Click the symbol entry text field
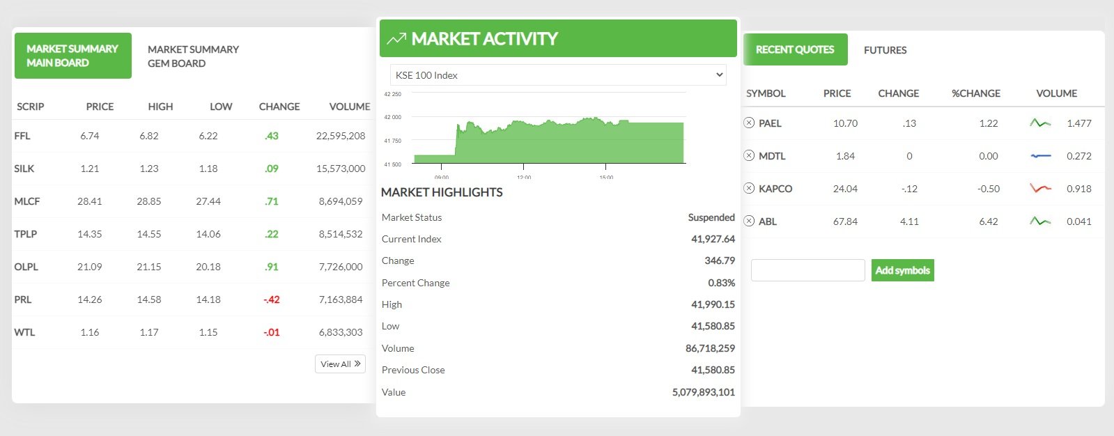The width and height of the screenshot is (1114, 436). 807,270
